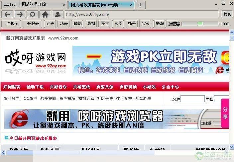Screen dimensions: 234x162
Task: Click the 填表 toolbar button
Action: point(64,24)
